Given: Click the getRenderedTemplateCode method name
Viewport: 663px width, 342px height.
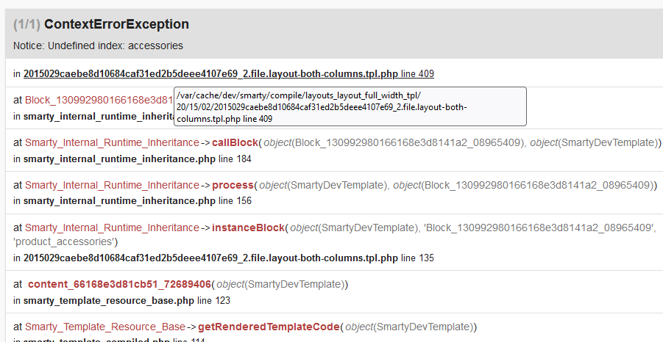Looking at the screenshot, I should click(x=268, y=327).
